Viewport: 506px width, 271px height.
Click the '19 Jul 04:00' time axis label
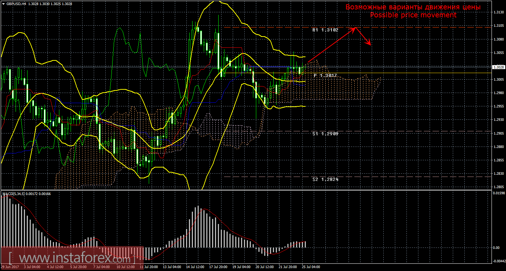(x=242, y=267)
